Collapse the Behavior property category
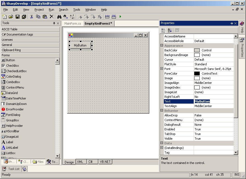The width and height of the screenshot is (246, 179). pos(162,110)
